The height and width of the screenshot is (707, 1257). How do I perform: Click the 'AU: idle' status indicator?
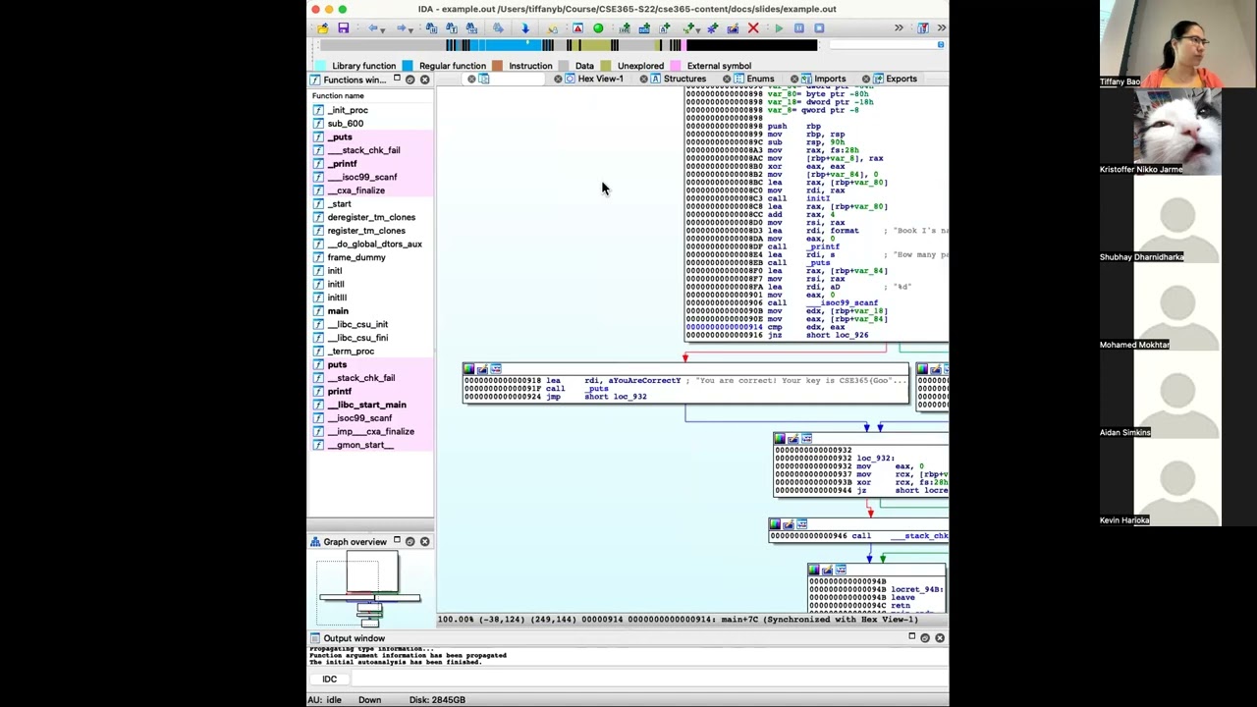point(324,700)
